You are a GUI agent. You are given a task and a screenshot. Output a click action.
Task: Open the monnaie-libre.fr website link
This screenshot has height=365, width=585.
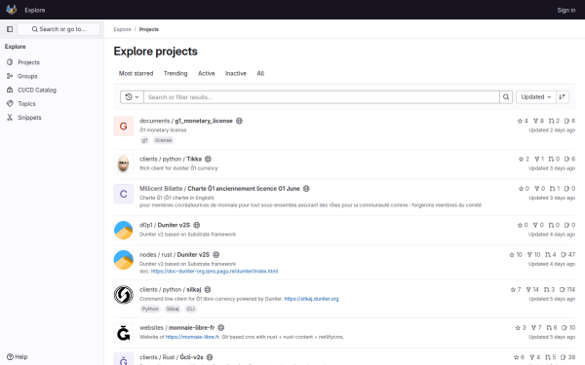[192, 337]
